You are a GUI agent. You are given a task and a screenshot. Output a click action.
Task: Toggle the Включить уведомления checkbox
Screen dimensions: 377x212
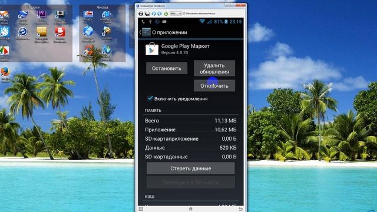pos(150,98)
